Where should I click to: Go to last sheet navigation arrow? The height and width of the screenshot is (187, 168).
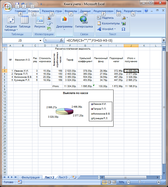tap(16, 177)
